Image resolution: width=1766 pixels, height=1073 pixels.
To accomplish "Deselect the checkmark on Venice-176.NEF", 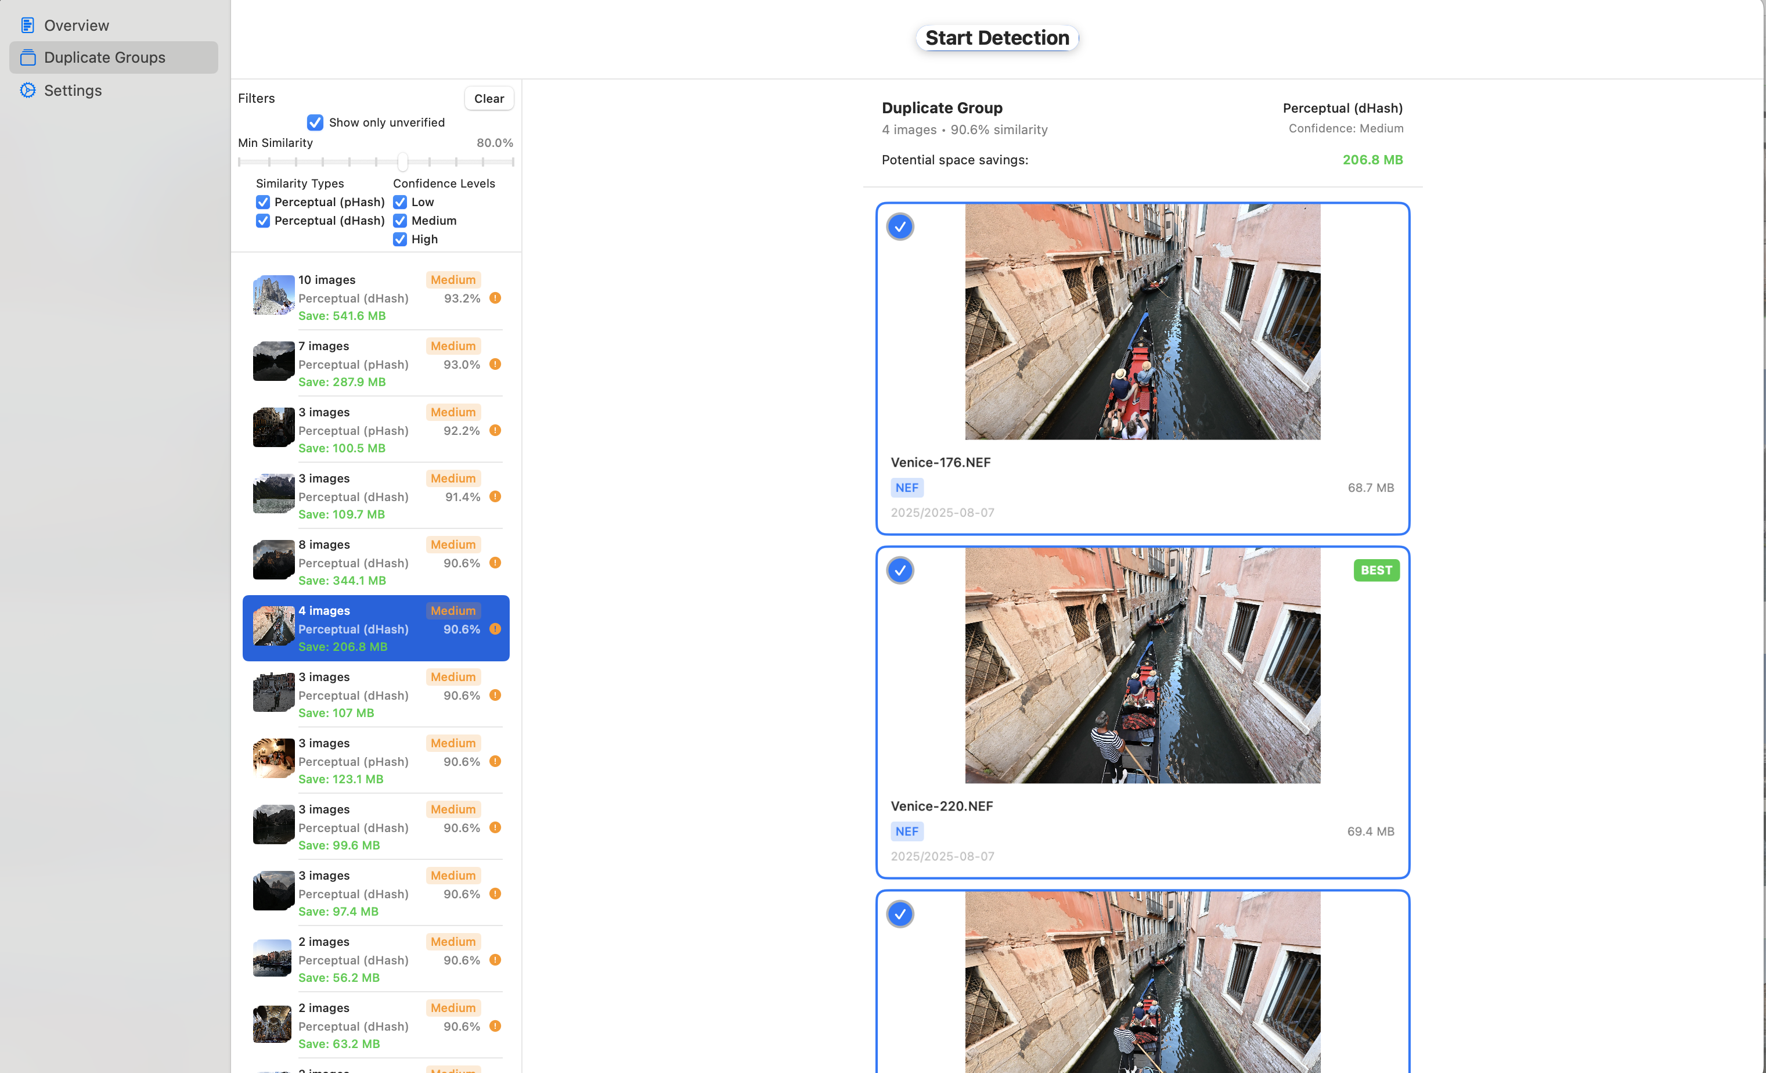I will pyautogui.click(x=900, y=226).
